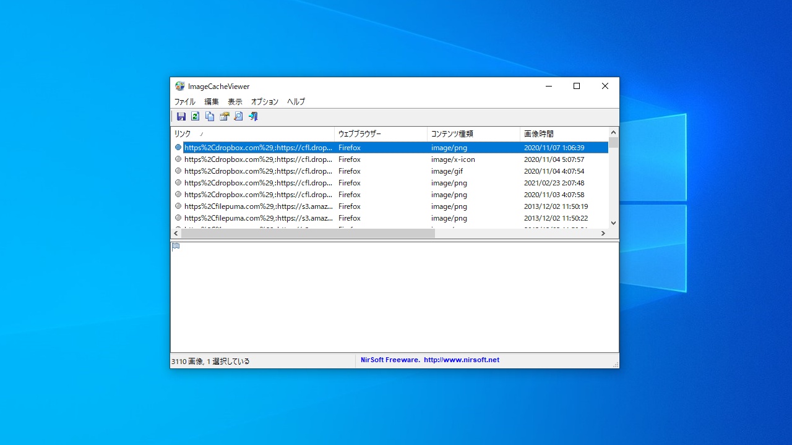Click the horizontal scrollbar thumb

(308, 234)
